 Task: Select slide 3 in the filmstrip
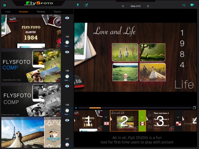tap(160, 121)
